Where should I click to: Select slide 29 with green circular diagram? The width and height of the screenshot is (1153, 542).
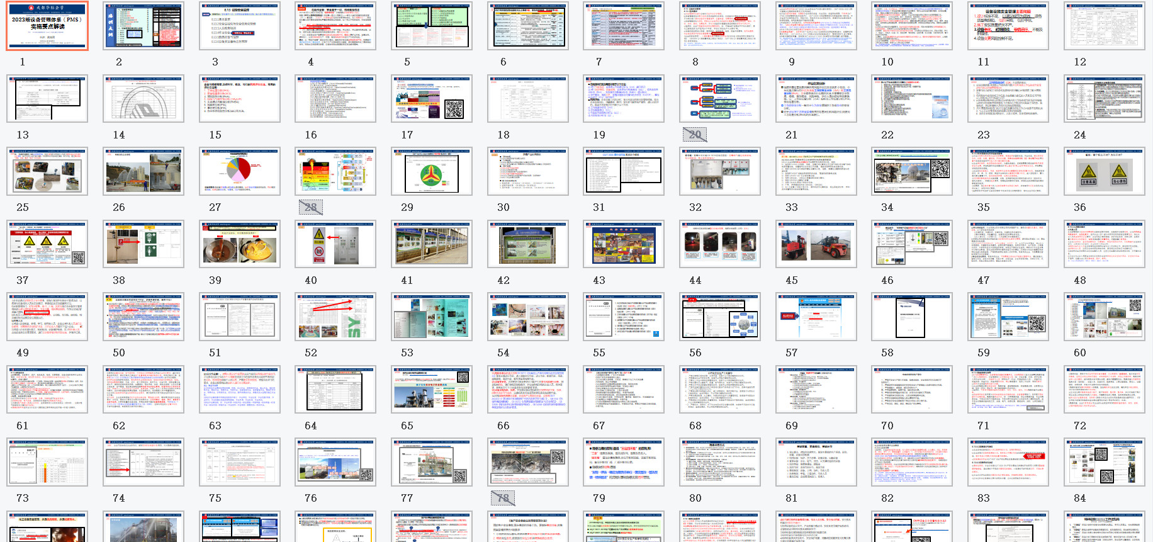coord(431,171)
